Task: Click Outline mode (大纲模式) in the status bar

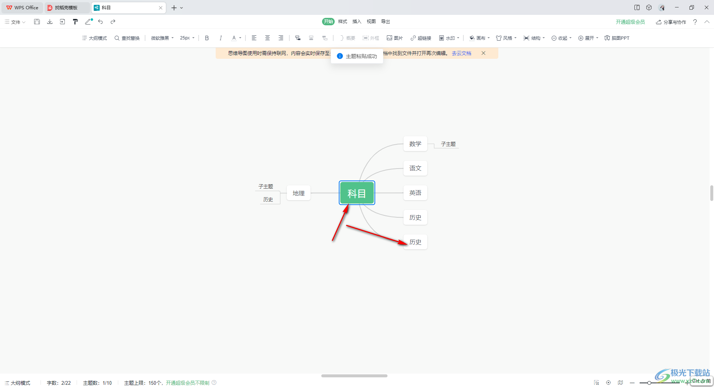Action: pos(17,383)
